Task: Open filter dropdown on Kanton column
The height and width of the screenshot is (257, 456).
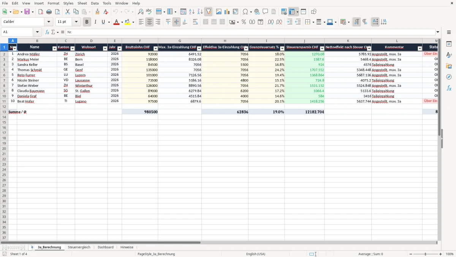Action: (72, 48)
